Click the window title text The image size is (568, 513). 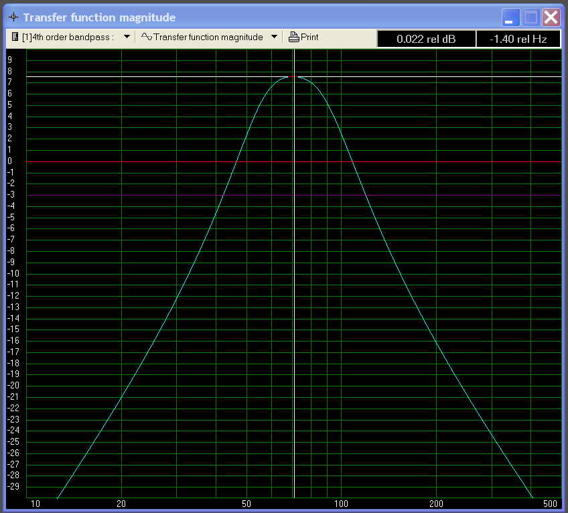click(99, 17)
